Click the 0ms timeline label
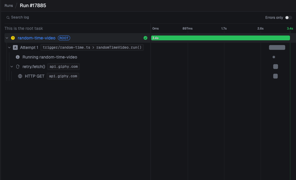The height and width of the screenshot is (180, 296). 156,29
